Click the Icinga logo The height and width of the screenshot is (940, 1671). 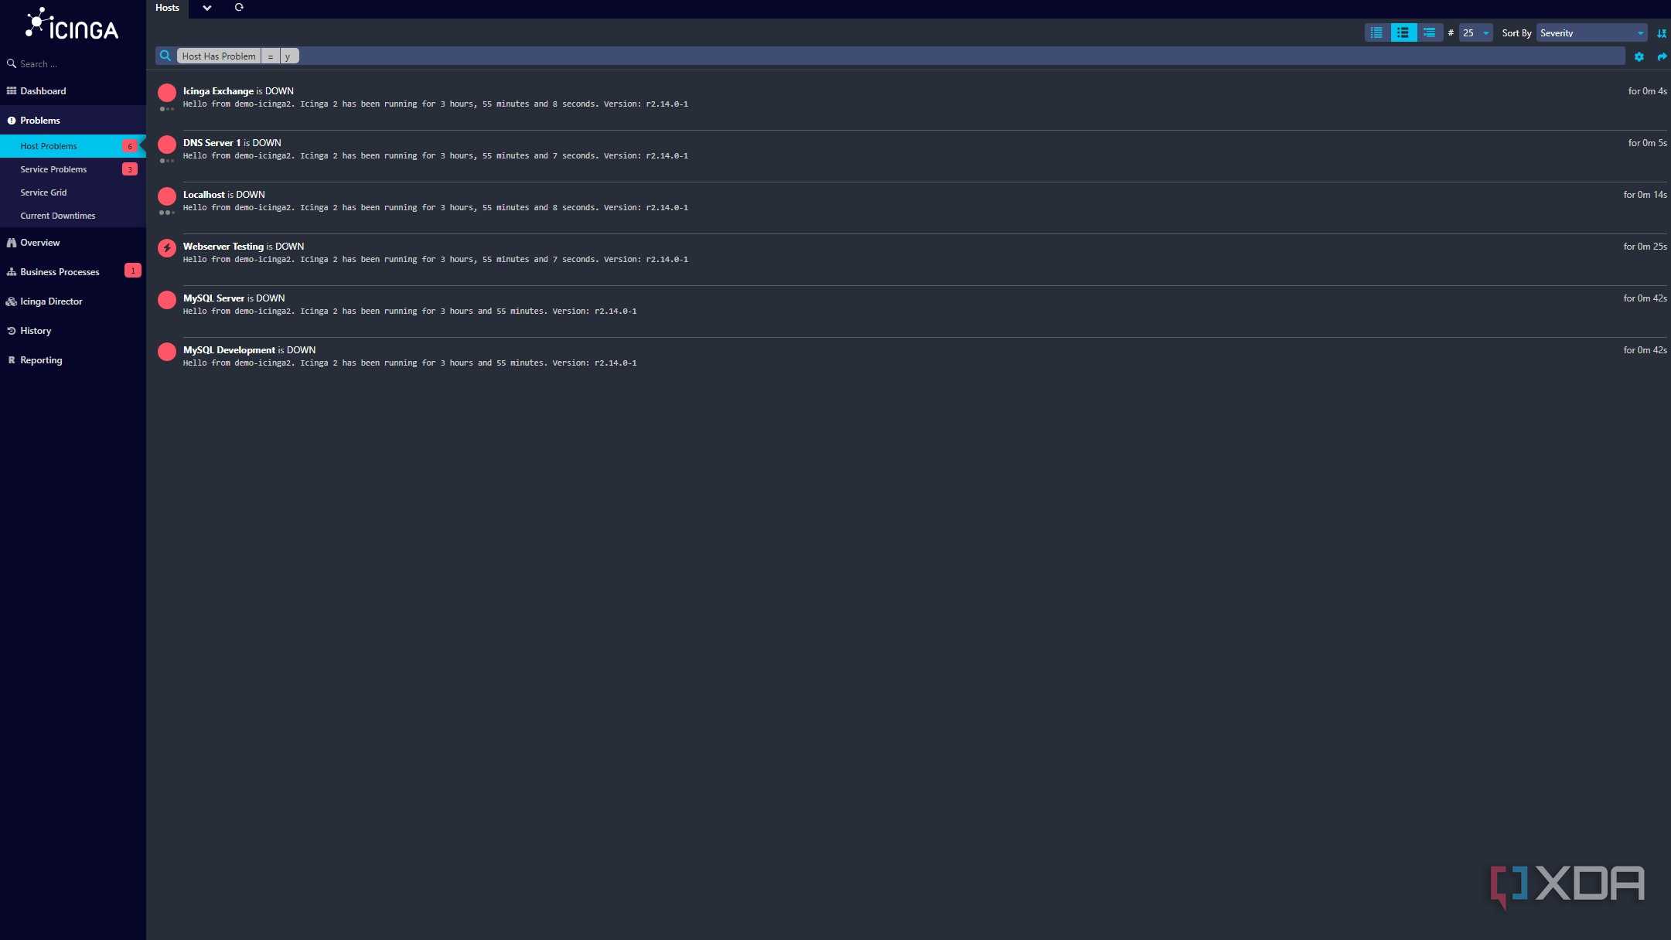72,24
